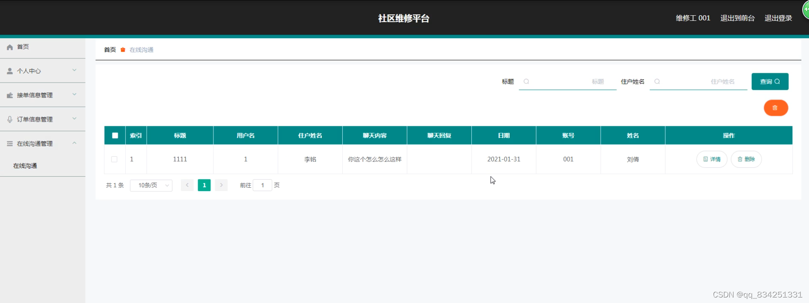Select page 1 in pagination
This screenshot has height=303, width=809.
point(204,185)
